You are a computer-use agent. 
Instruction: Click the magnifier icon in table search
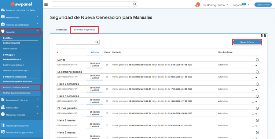tap(97, 42)
